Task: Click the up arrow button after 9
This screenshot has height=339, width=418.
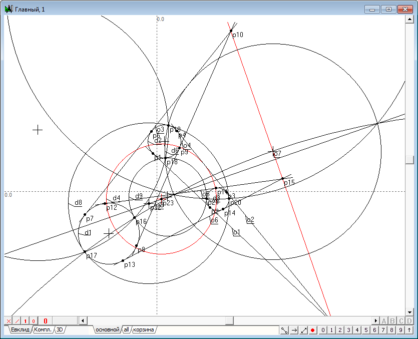Action: click(409, 330)
